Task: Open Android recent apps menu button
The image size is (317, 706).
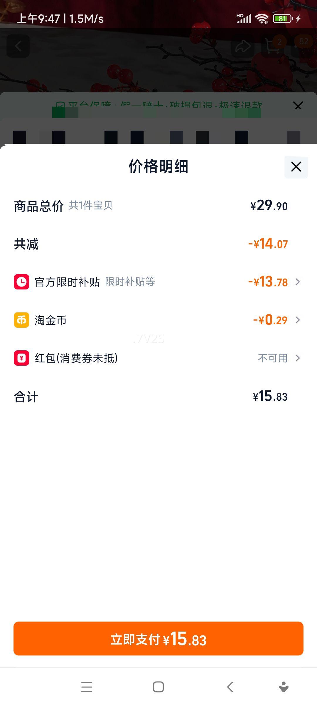Action: click(87, 687)
